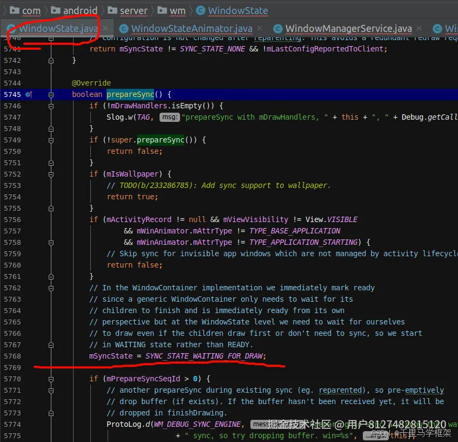The width and height of the screenshot is (458, 442).
Task: Click mIsWallpaper variable on line 5752
Action: click(132, 174)
